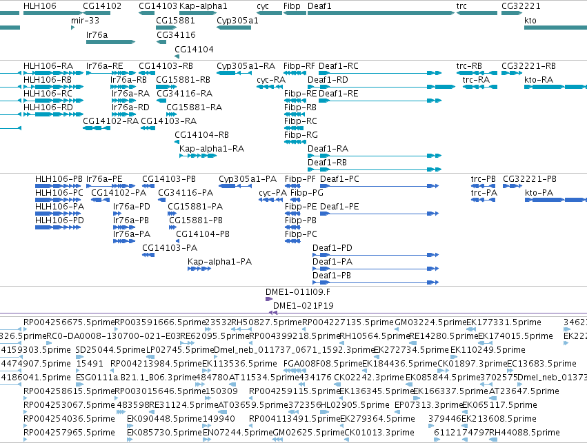Click protein Deaf1-PC
Screen dimensions: 587x443
pyautogui.click(x=379, y=186)
